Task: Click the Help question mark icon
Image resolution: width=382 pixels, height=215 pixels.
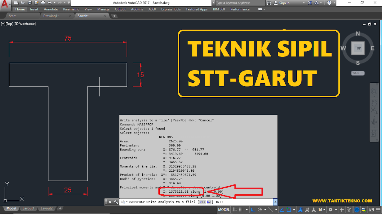Action: 329,3
